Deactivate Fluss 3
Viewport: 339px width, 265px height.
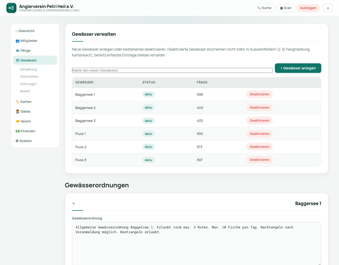(260, 160)
